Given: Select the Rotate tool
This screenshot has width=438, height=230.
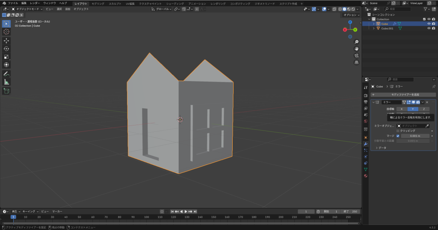Looking at the screenshot, I should (6, 49).
